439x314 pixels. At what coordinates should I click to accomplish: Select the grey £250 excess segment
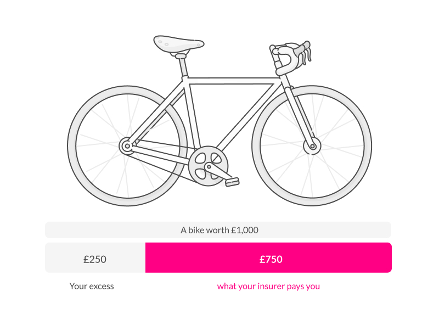95,258
